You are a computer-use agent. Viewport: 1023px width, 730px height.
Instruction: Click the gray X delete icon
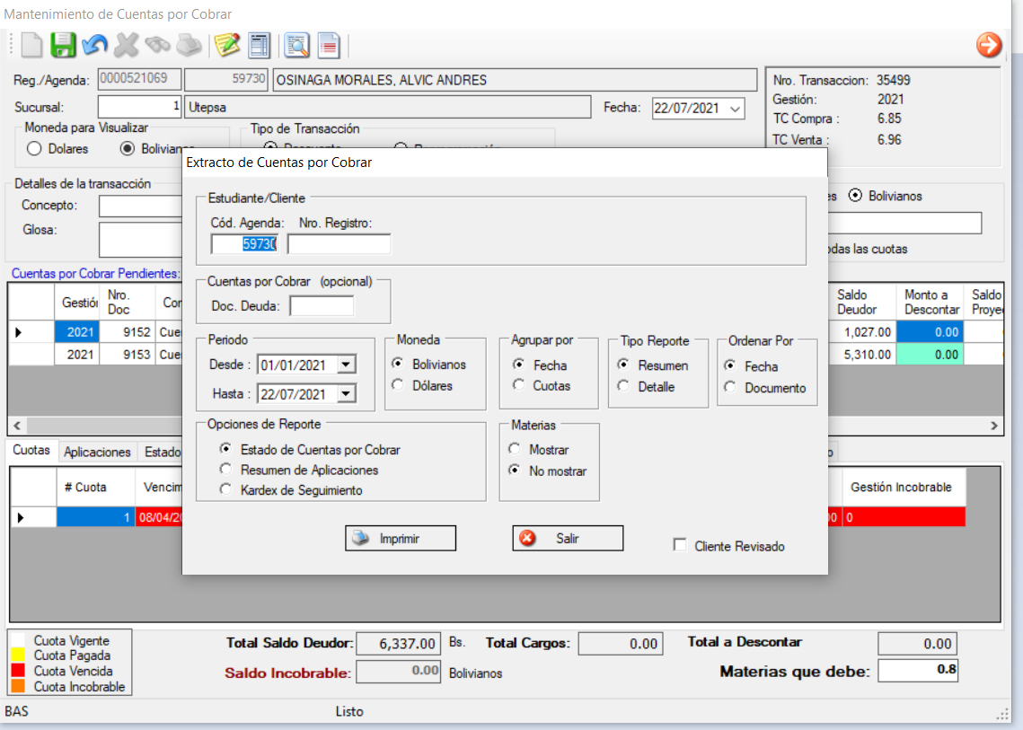coord(126,45)
